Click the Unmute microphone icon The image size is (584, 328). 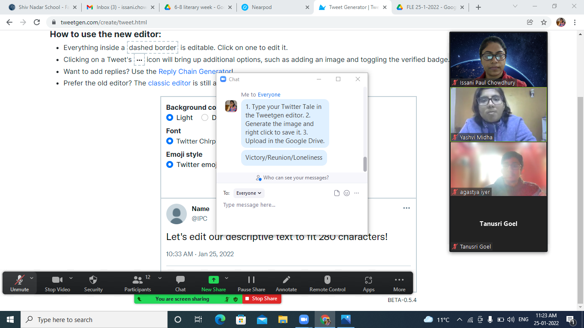(20, 280)
